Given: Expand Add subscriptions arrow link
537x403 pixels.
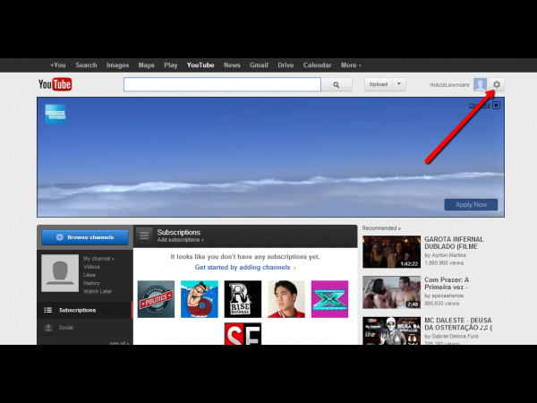Looking at the screenshot, I should (180, 240).
